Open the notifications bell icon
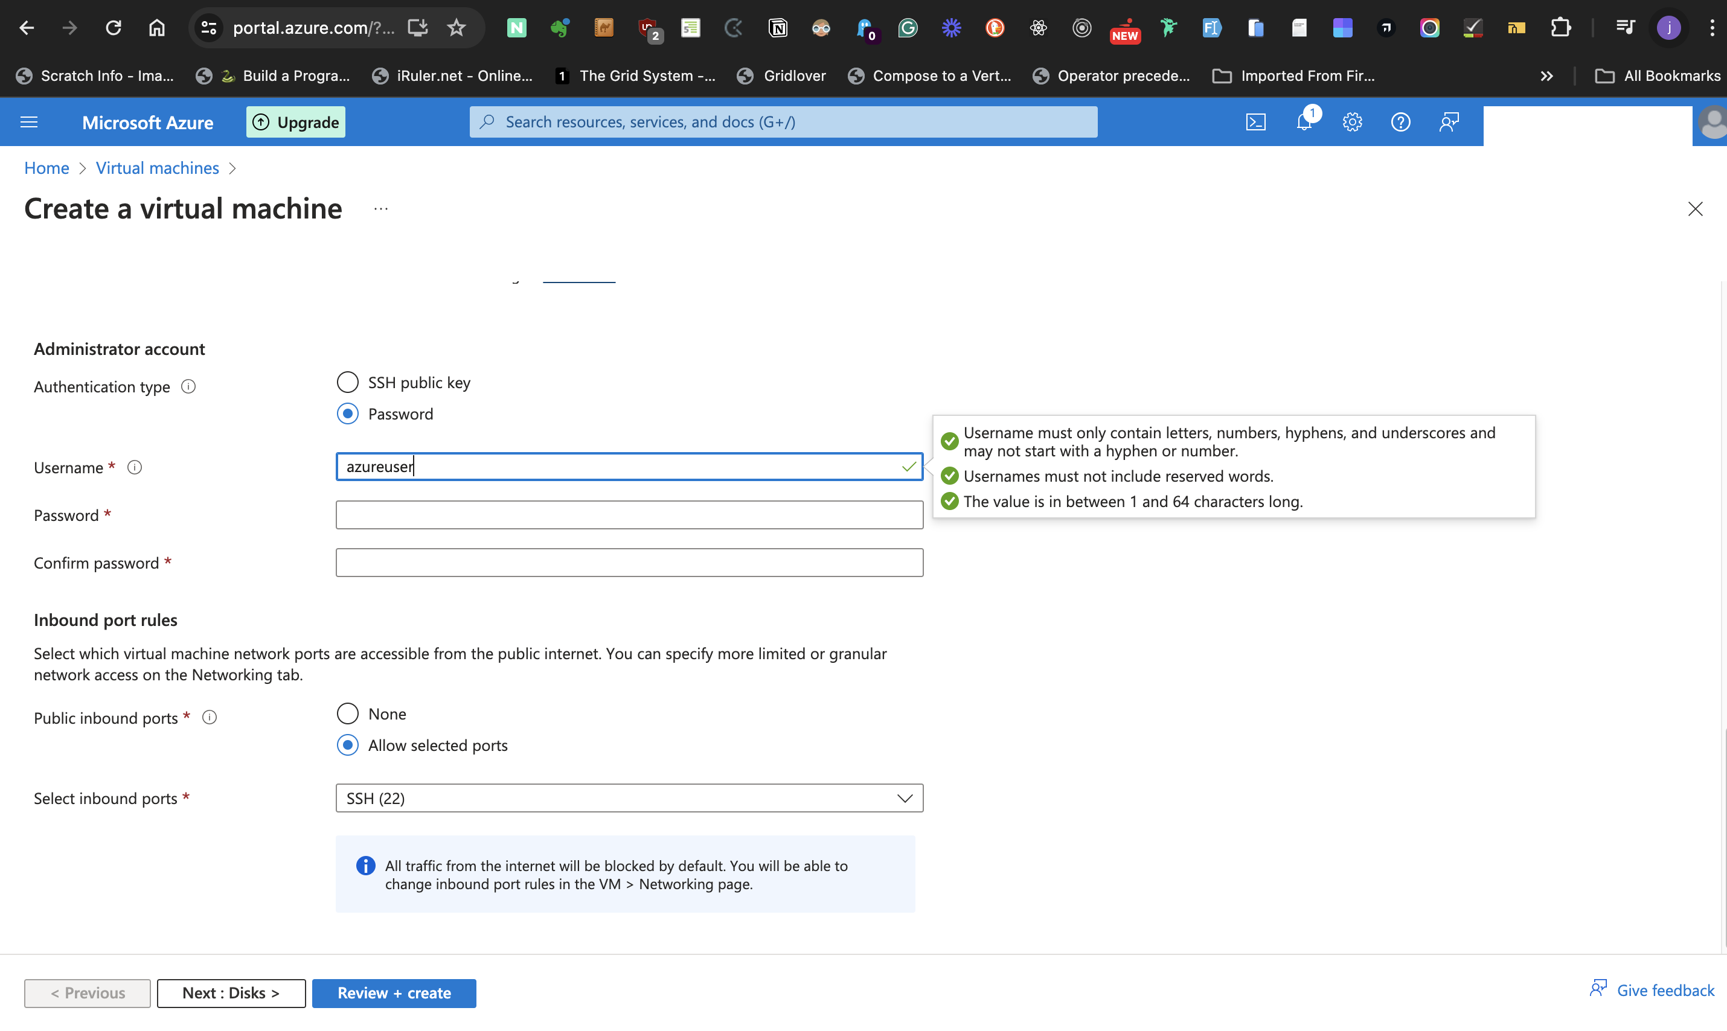The width and height of the screenshot is (1727, 1031). [1304, 123]
